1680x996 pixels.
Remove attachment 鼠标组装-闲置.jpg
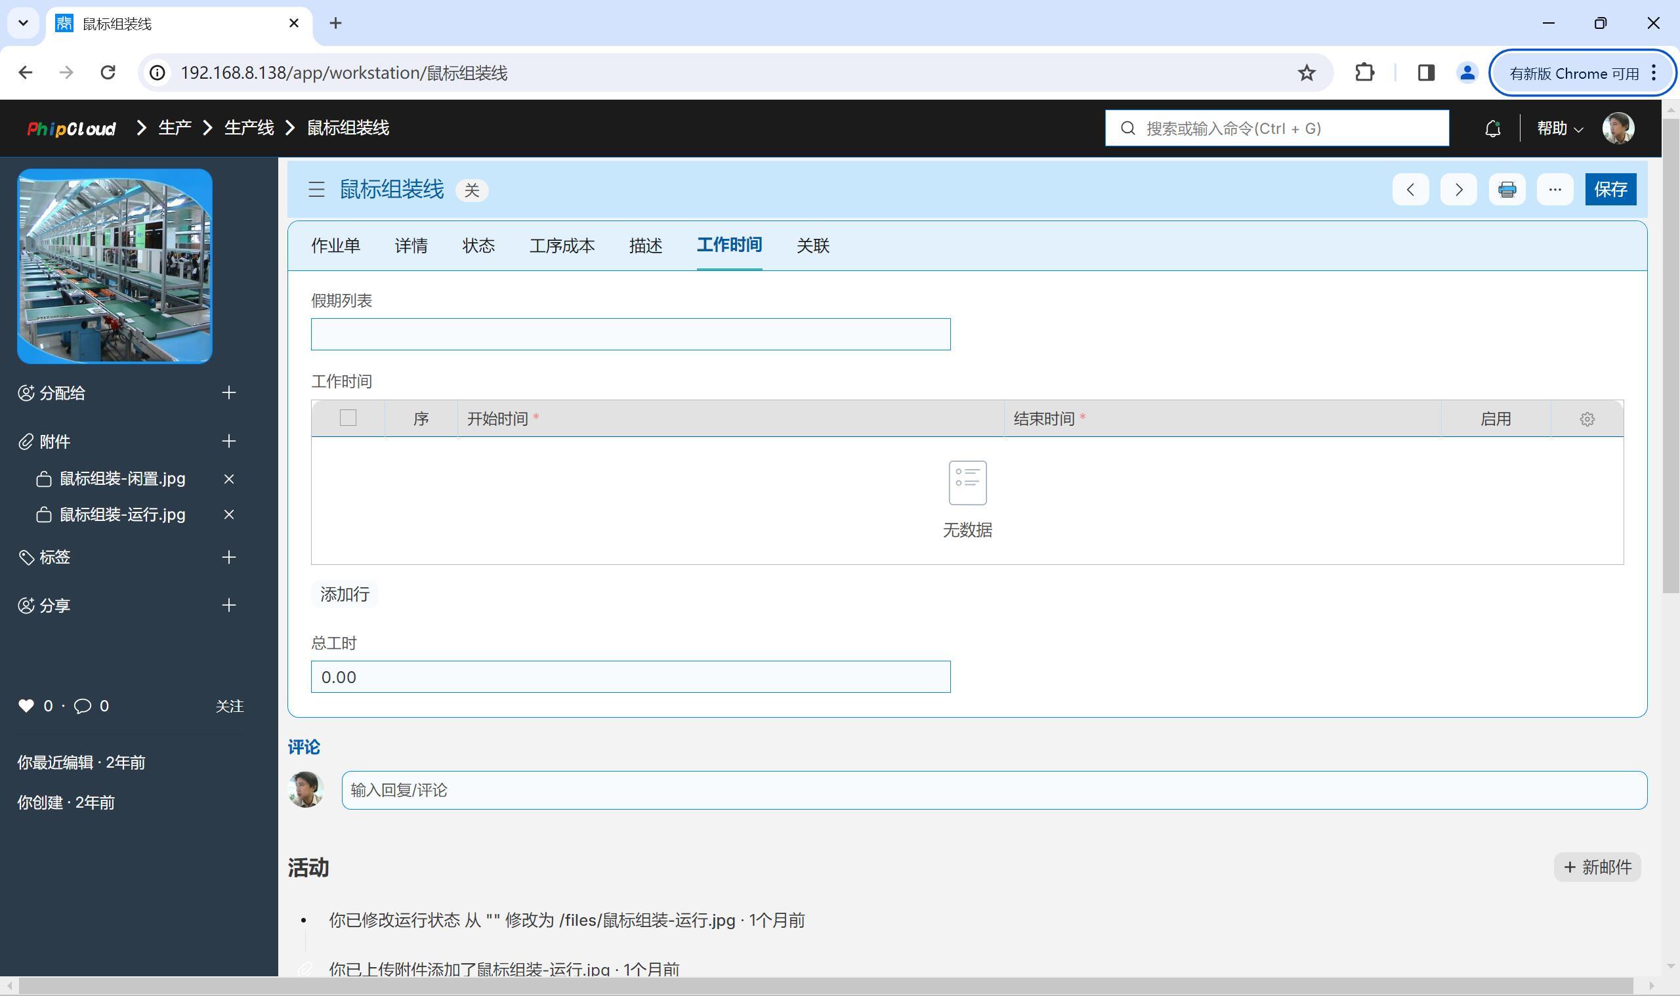(229, 478)
